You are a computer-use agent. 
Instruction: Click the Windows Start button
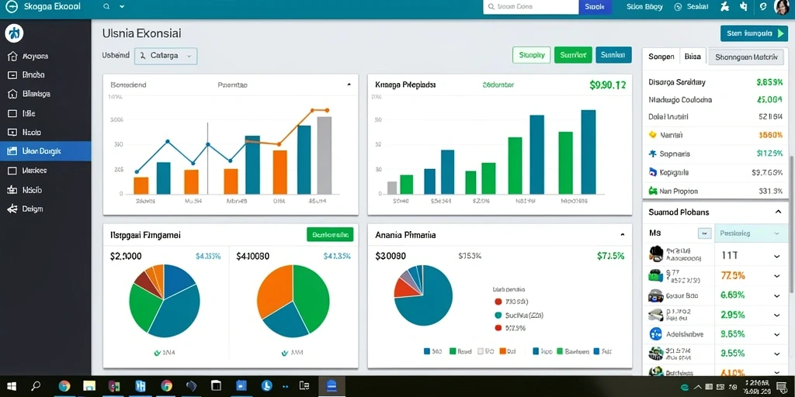click(x=11, y=386)
